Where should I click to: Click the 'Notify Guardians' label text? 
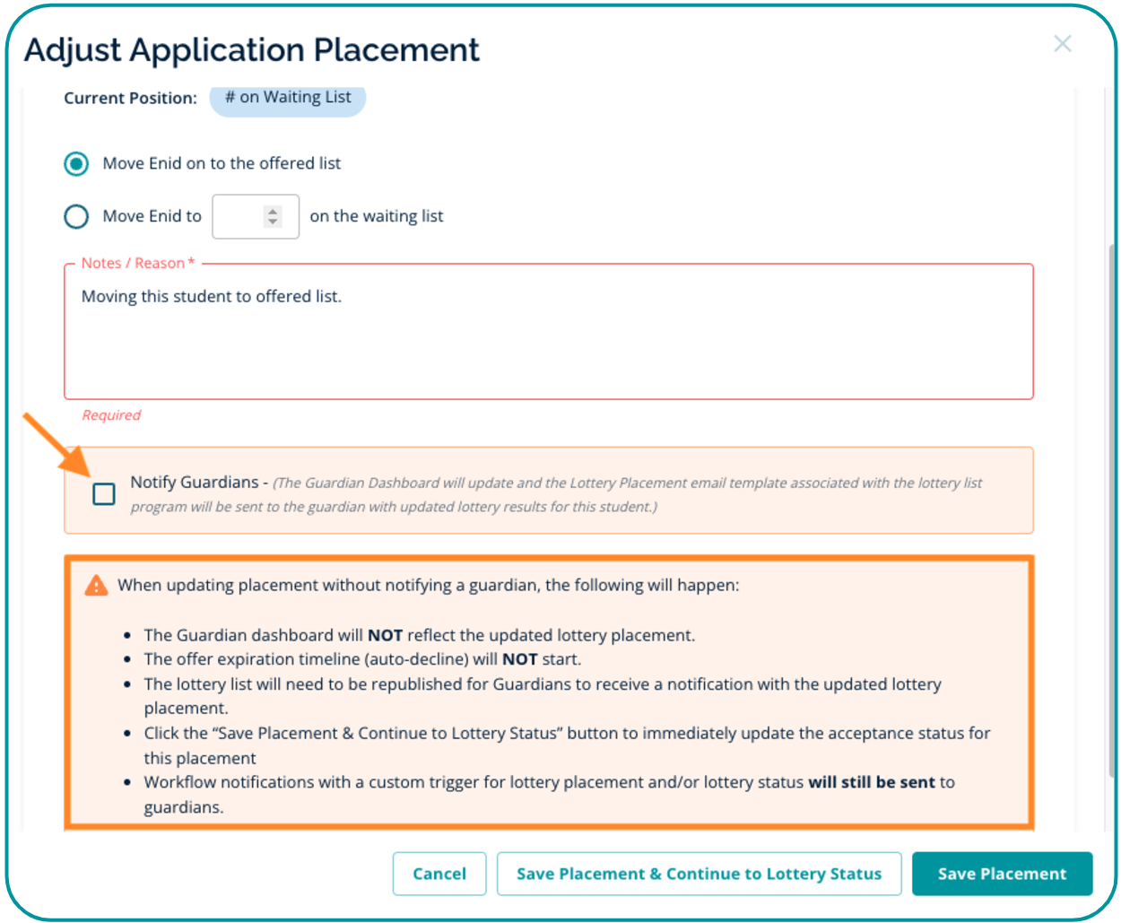click(x=194, y=483)
